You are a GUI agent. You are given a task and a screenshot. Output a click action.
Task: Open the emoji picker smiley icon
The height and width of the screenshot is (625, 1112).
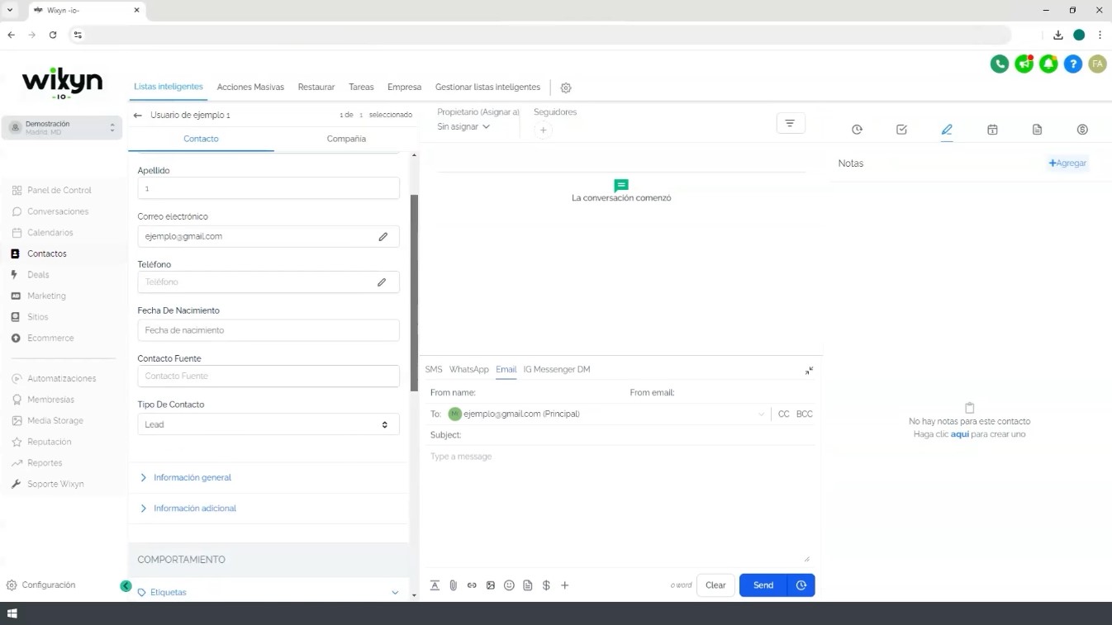click(509, 585)
